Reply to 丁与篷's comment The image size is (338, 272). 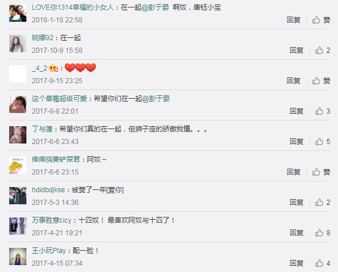(297, 141)
